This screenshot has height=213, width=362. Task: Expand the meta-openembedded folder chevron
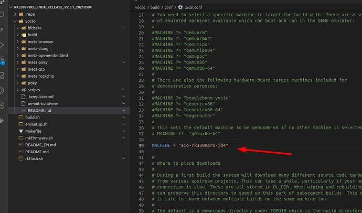point(17,56)
